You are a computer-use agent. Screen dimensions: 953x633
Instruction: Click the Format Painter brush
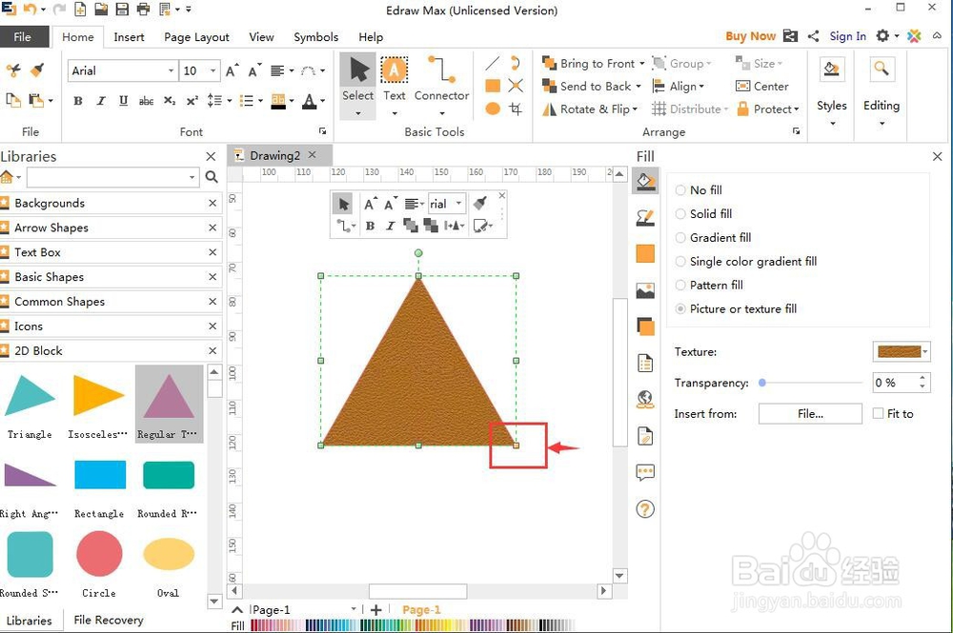(38, 69)
